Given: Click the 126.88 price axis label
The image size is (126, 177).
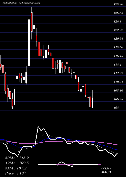Looking at the screenshot, I should [x=118, y=13].
